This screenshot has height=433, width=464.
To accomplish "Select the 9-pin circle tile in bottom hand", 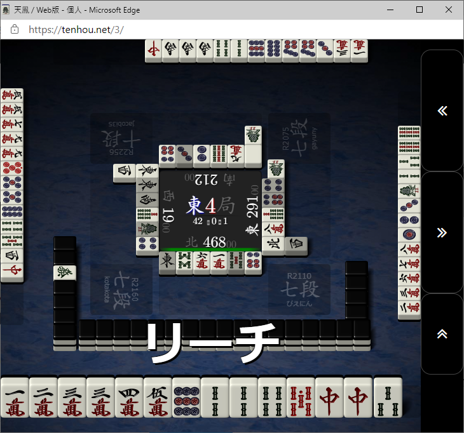I will pyautogui.click(x=186, y=397).
